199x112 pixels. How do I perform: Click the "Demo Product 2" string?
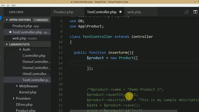[x=144, y=89]
